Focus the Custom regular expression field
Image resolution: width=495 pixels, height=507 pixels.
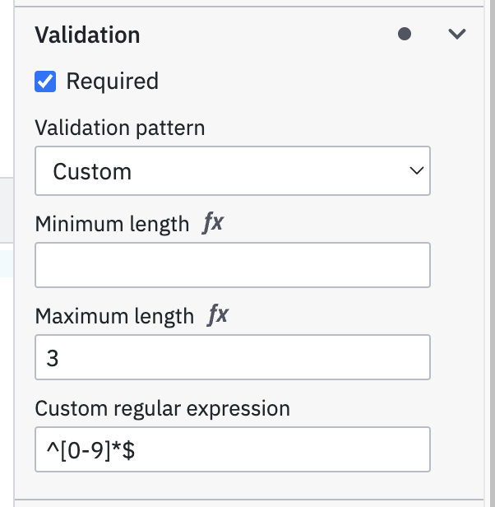pos(233,449)
